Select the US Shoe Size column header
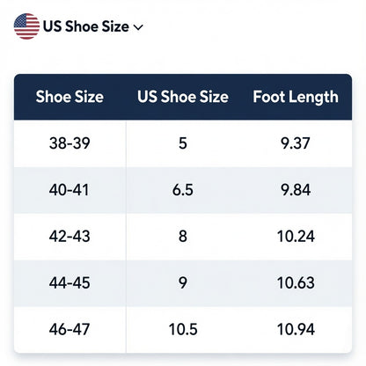 (183, 97)
